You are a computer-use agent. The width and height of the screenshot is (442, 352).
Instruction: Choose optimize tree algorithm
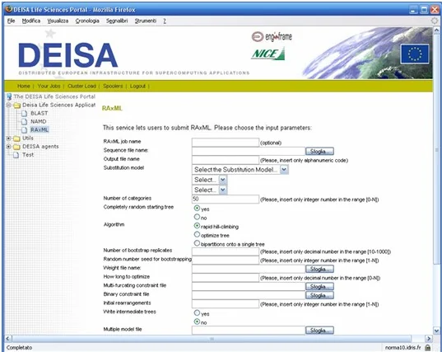click(x=197, y=234)
